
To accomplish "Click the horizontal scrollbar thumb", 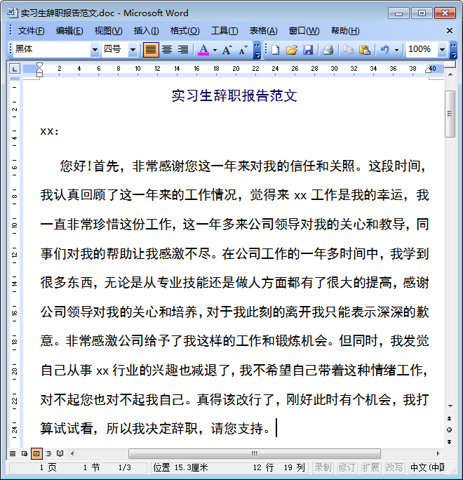I will tap(254, 453).
